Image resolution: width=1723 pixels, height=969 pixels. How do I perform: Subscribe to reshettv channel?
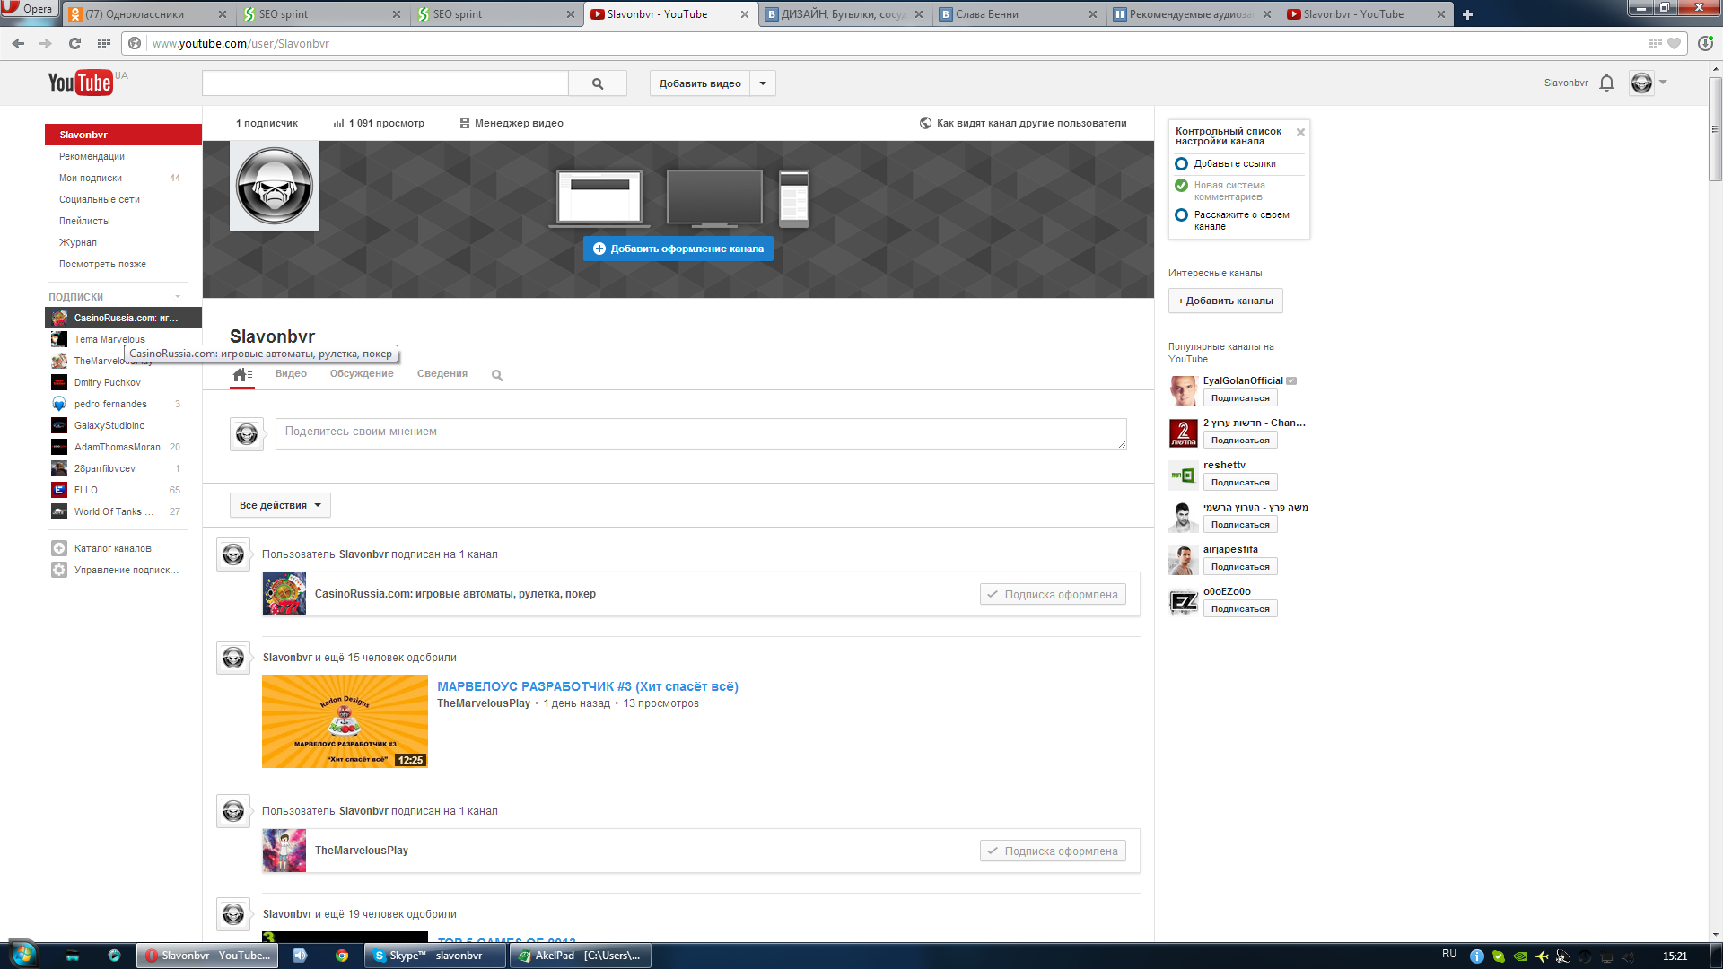(1240, 482)
